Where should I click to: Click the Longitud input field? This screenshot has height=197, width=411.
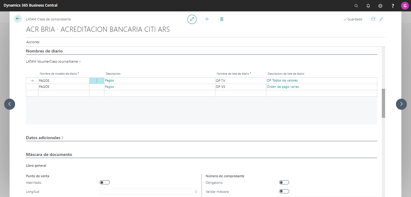(x=149, y=192)
